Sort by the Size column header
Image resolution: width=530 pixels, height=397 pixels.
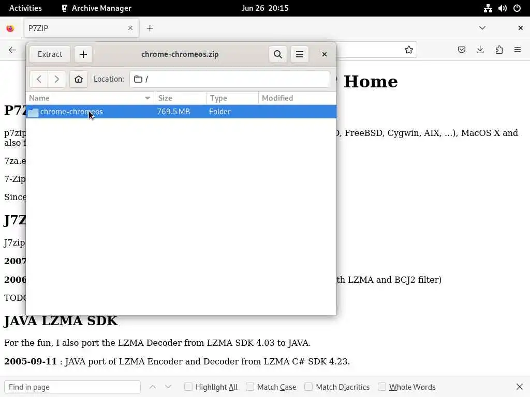[x=181, y=98]
